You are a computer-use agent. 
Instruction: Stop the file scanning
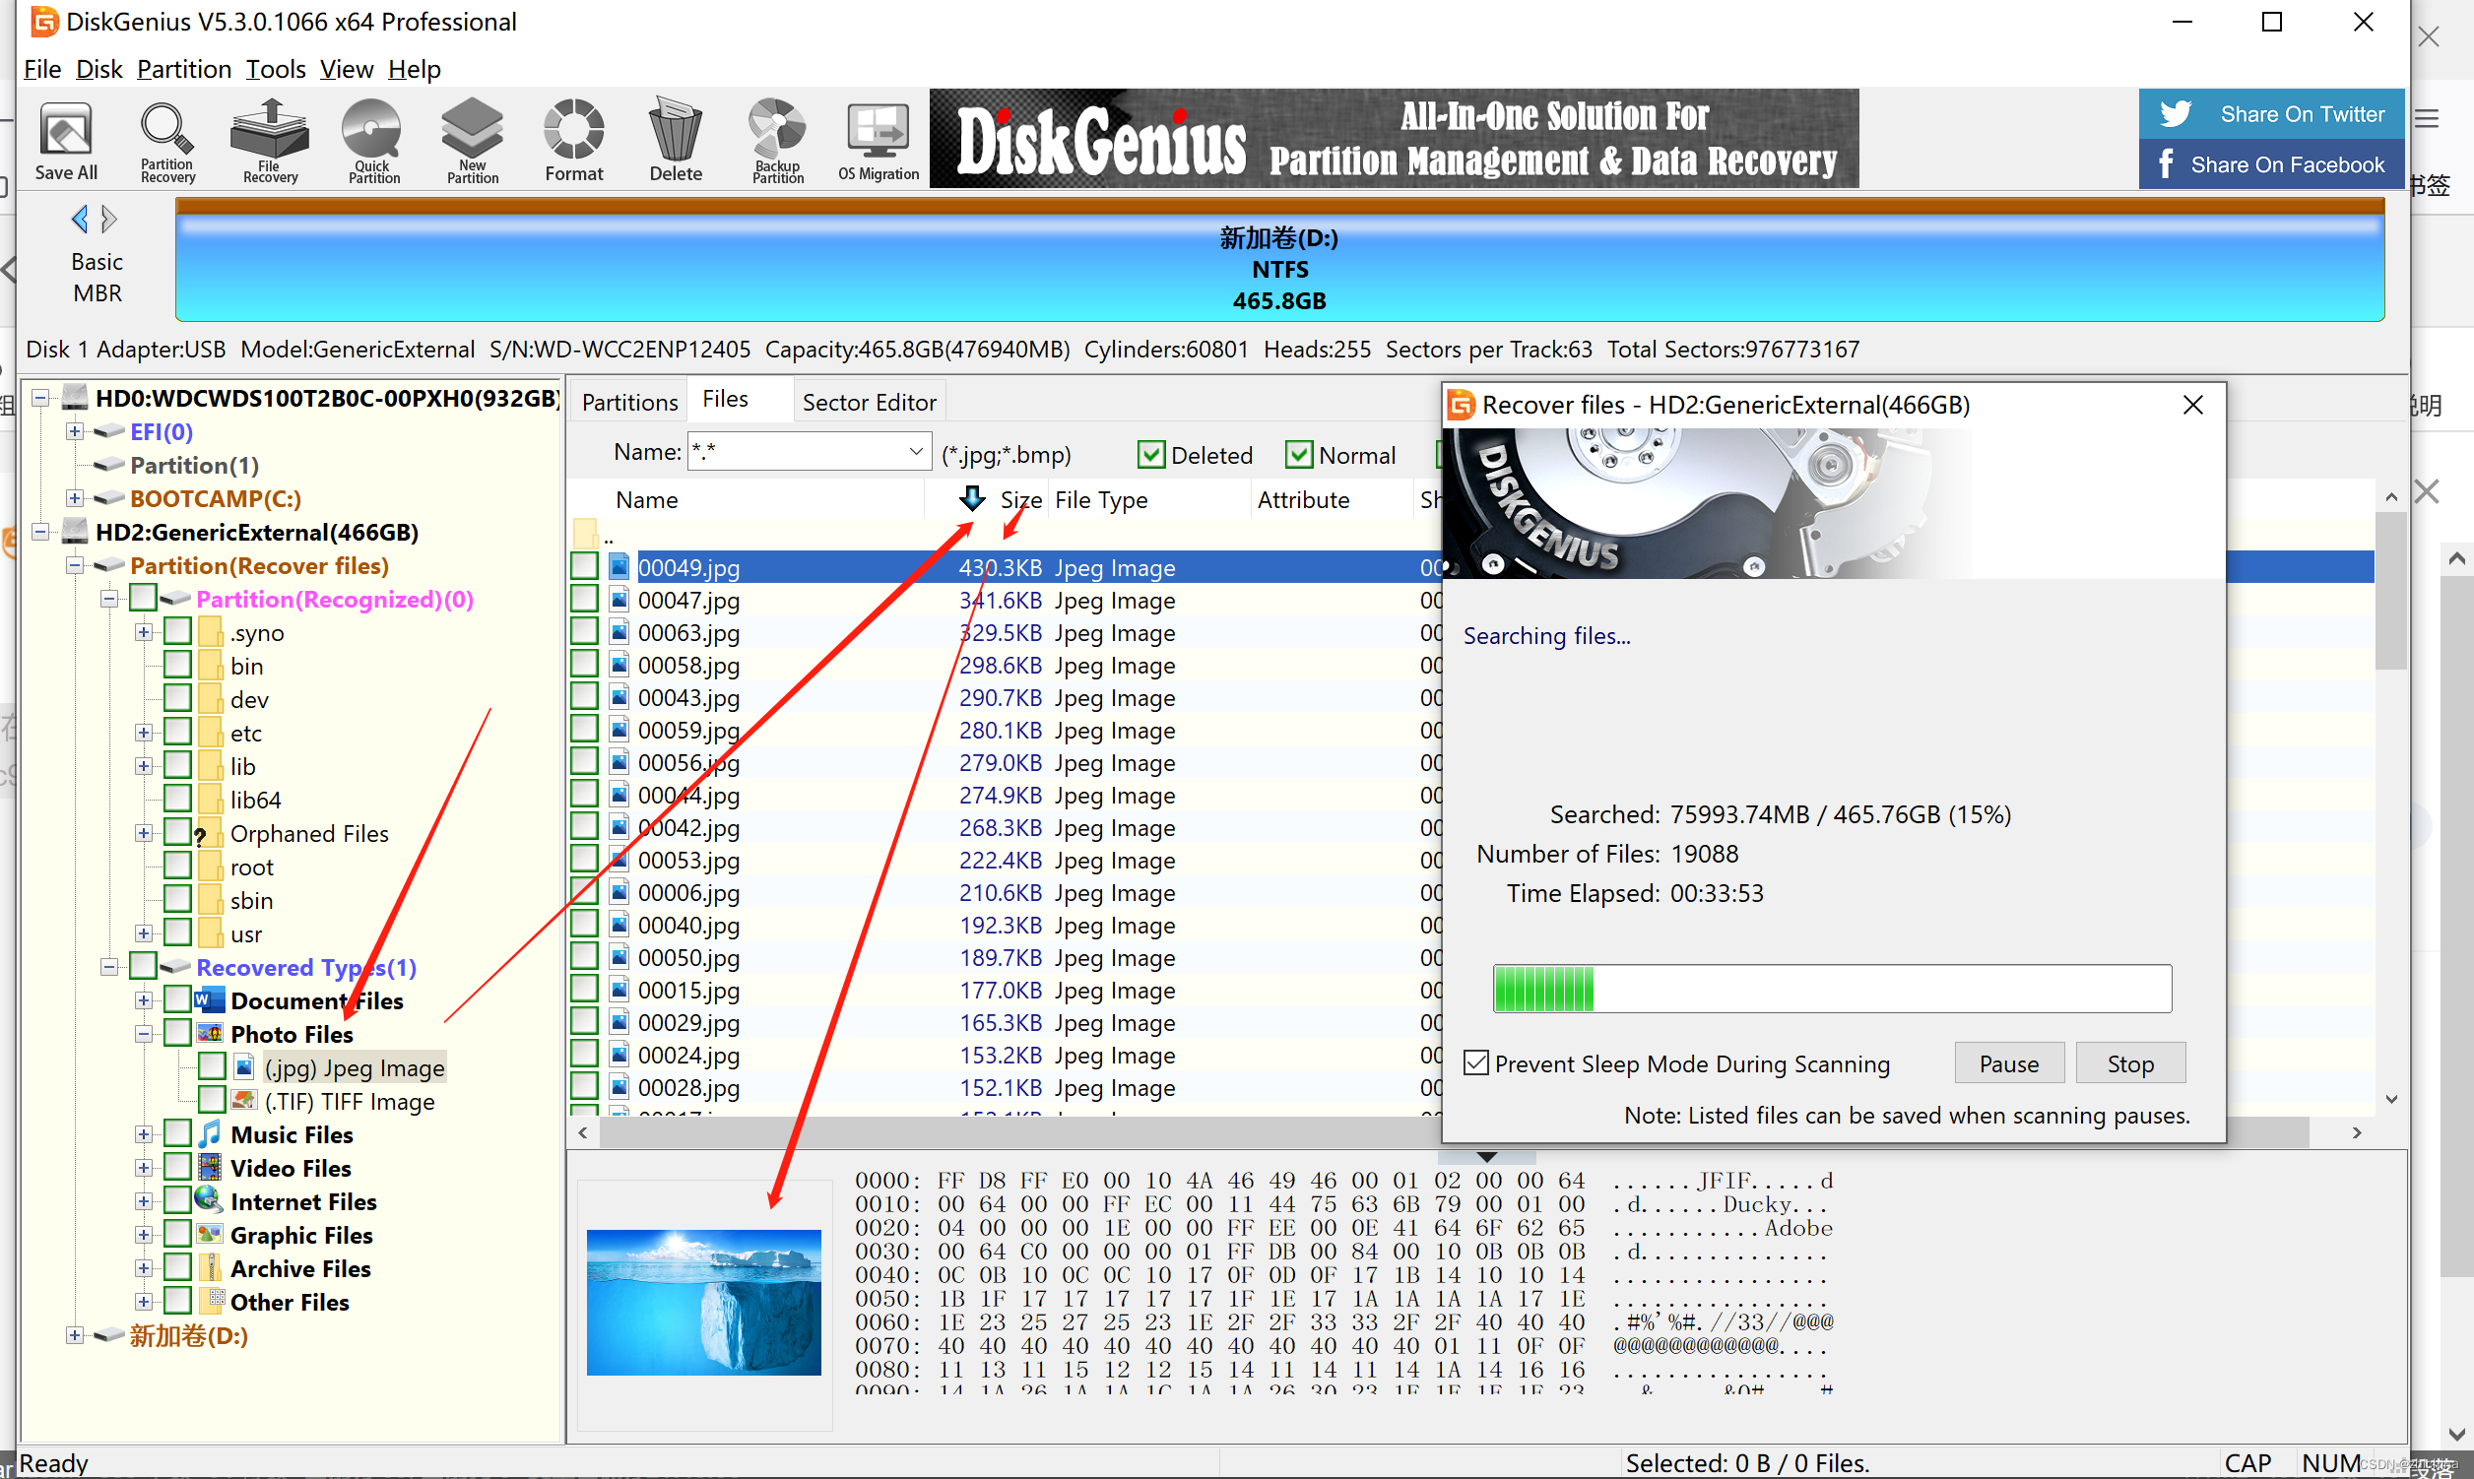2130,1063
